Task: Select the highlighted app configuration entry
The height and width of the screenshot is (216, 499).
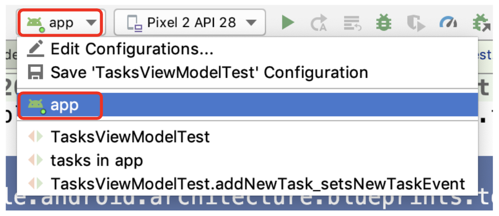Action: (65, 105)
